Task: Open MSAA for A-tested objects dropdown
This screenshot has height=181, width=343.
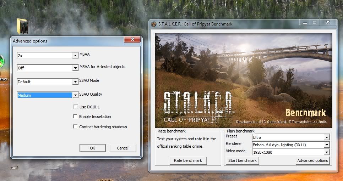Action: (75, 68)
